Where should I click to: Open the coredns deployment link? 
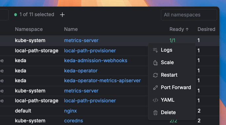coord(73,121)
